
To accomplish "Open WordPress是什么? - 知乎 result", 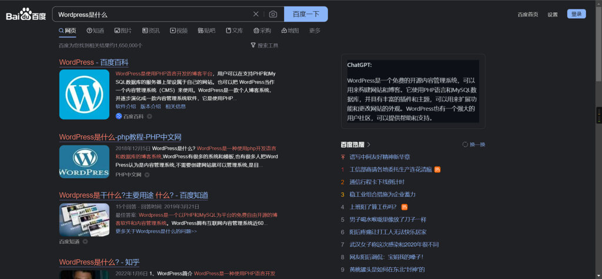I will tap(99, 262).
